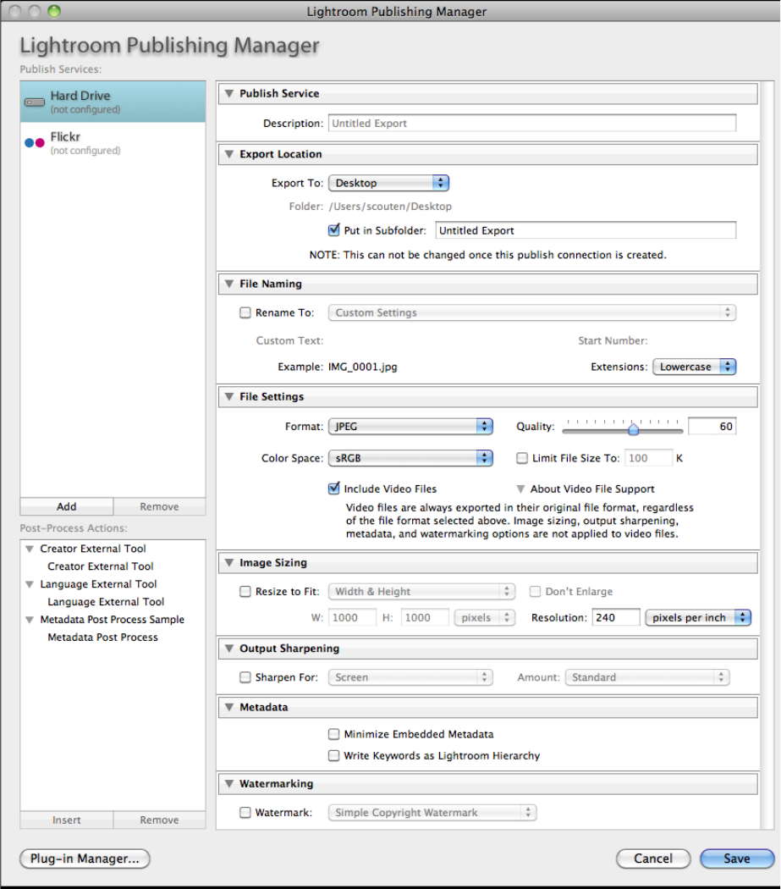Enable Sharpen For checkbox
This screenshot has width=781, height=889.
pyautogui.click(x=245, y=677)
